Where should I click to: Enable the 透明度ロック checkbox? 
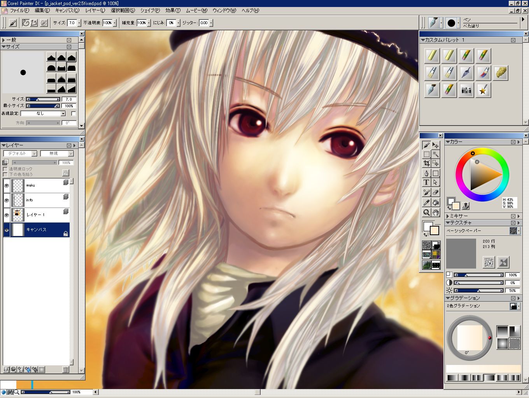tap(5, 169)
